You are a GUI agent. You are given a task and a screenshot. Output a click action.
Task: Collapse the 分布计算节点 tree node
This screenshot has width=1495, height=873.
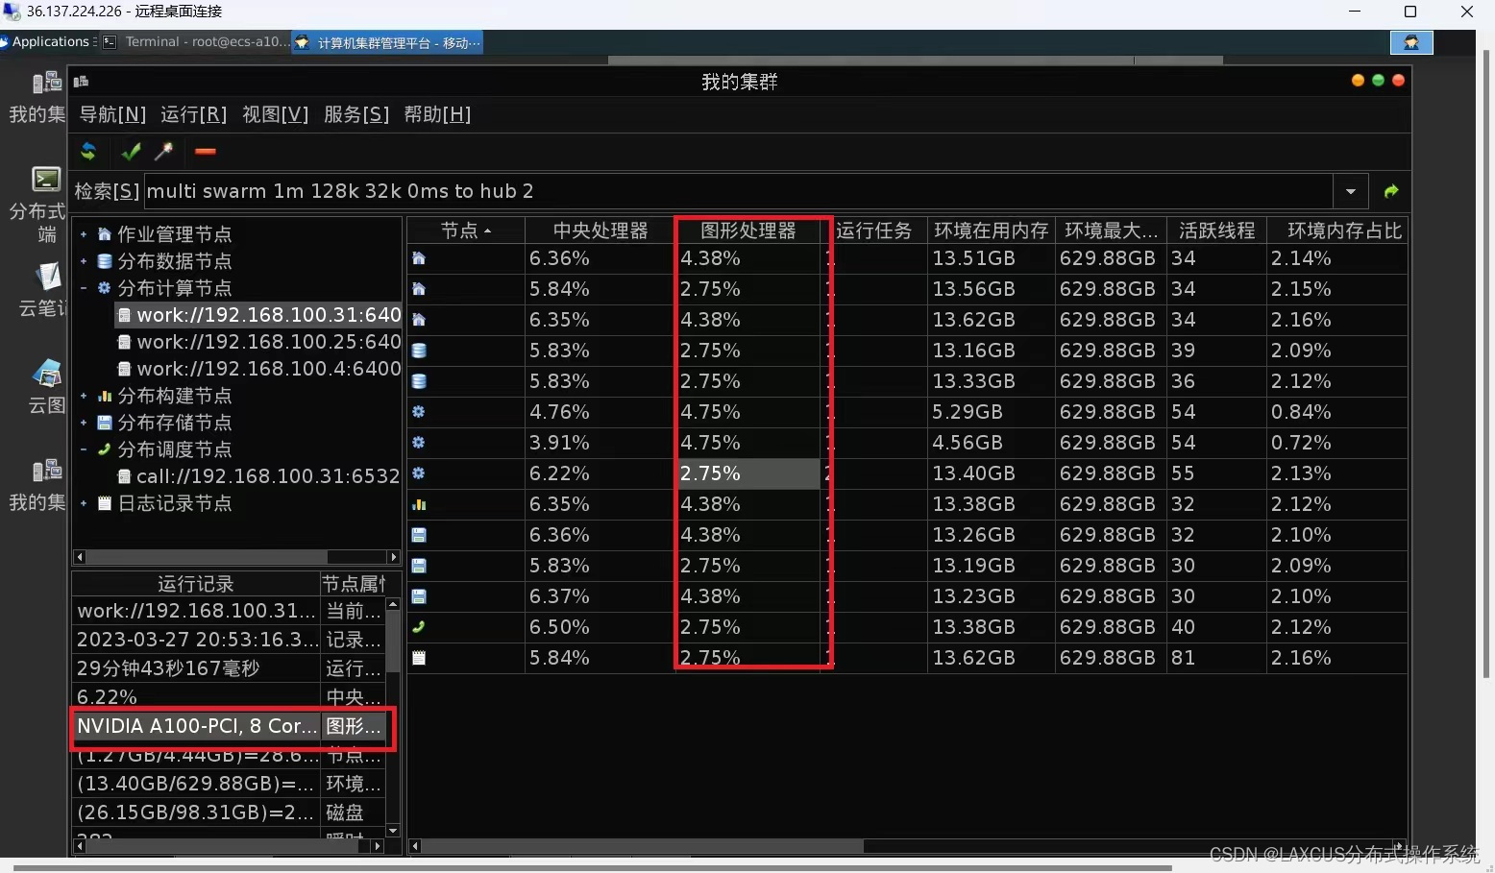coord(84,288)
